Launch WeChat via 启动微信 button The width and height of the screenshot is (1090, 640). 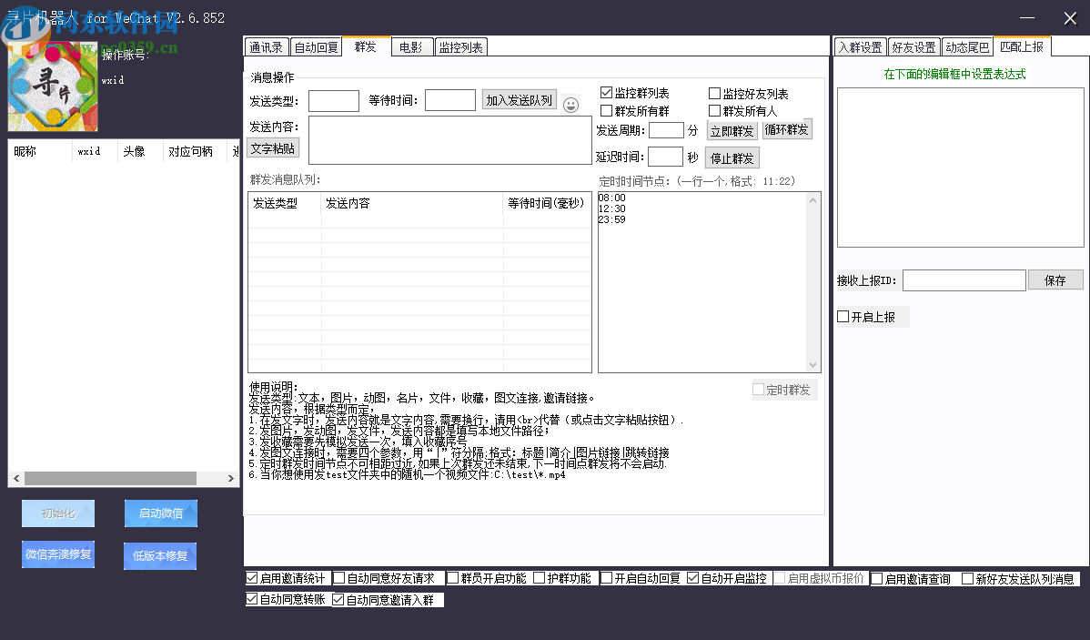(x=160, y=513)
